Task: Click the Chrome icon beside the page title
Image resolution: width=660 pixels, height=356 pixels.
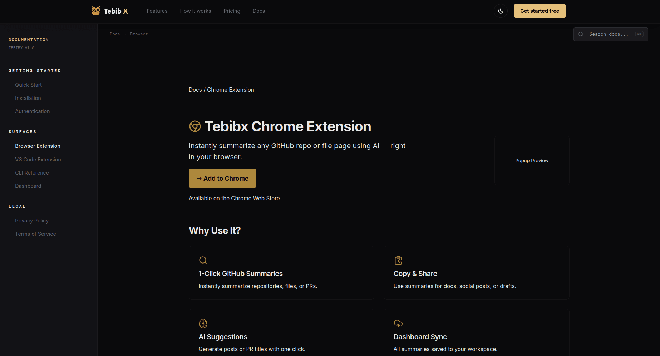Action: (195, 126)
